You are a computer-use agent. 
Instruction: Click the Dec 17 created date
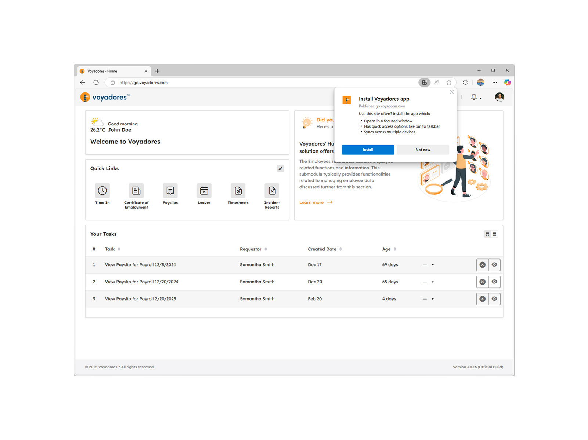click(x=315, y=265)
